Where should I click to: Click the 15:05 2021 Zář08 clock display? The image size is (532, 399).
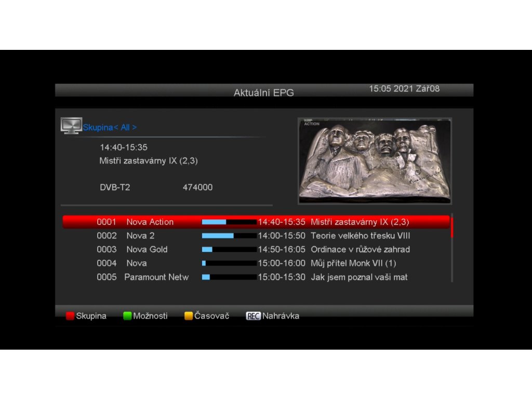[x=404, y=89]
